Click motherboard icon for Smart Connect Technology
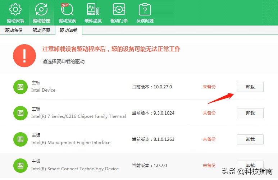278x180 pixels. click(20, 166)
